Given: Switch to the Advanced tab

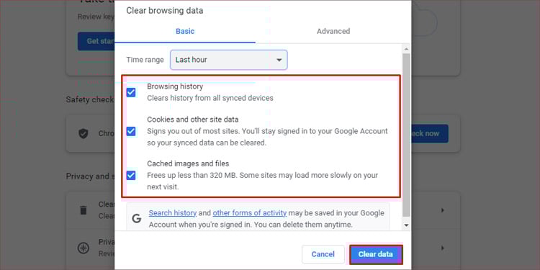Looking at the screenshot, I should [333, 32].
